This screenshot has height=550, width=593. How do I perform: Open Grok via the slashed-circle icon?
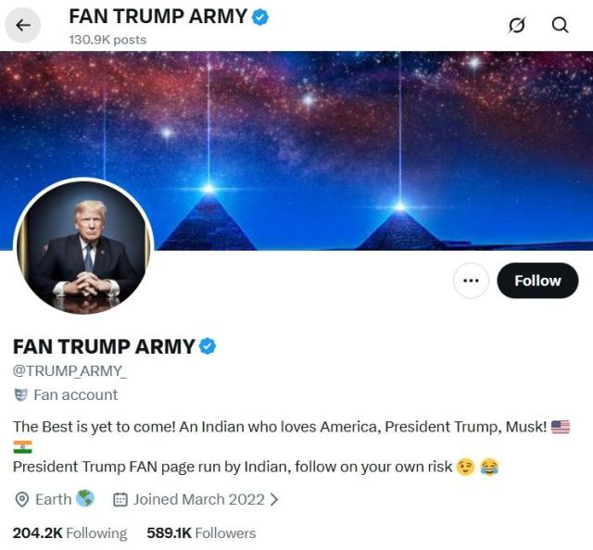pyautogui.click(x=517, y=26)
